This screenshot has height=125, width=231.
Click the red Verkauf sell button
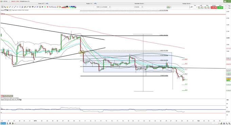(x=214, y=7)
